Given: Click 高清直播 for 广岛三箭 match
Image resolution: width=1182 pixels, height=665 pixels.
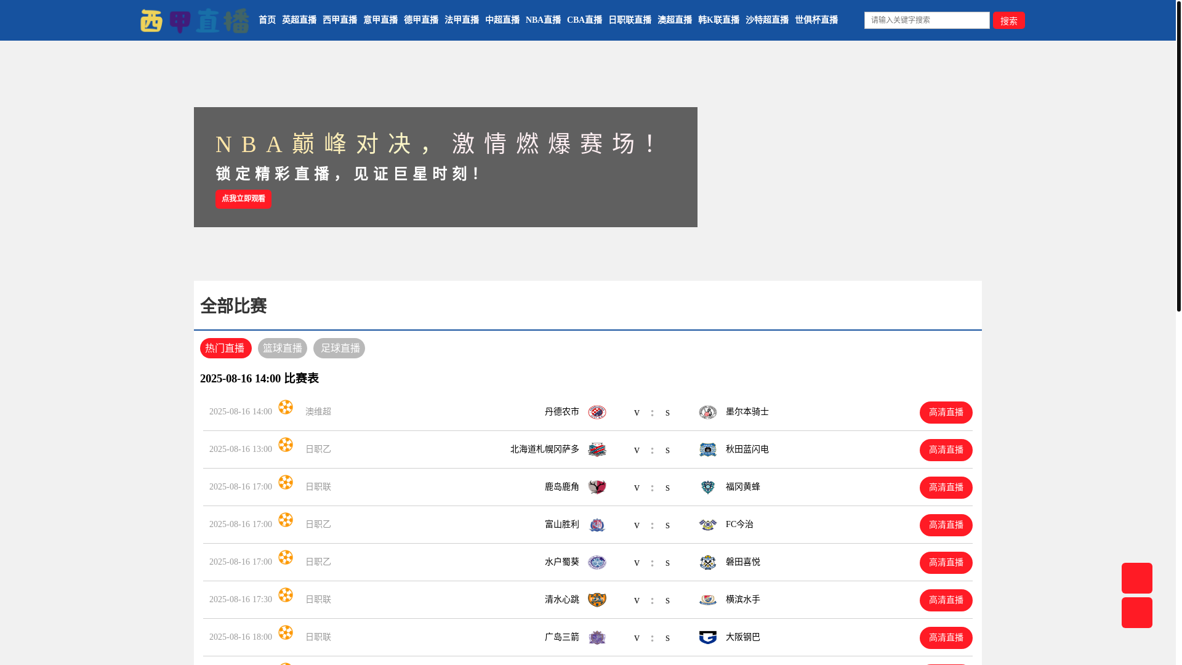Looking at the screenshot, I should tap(946, 638).
